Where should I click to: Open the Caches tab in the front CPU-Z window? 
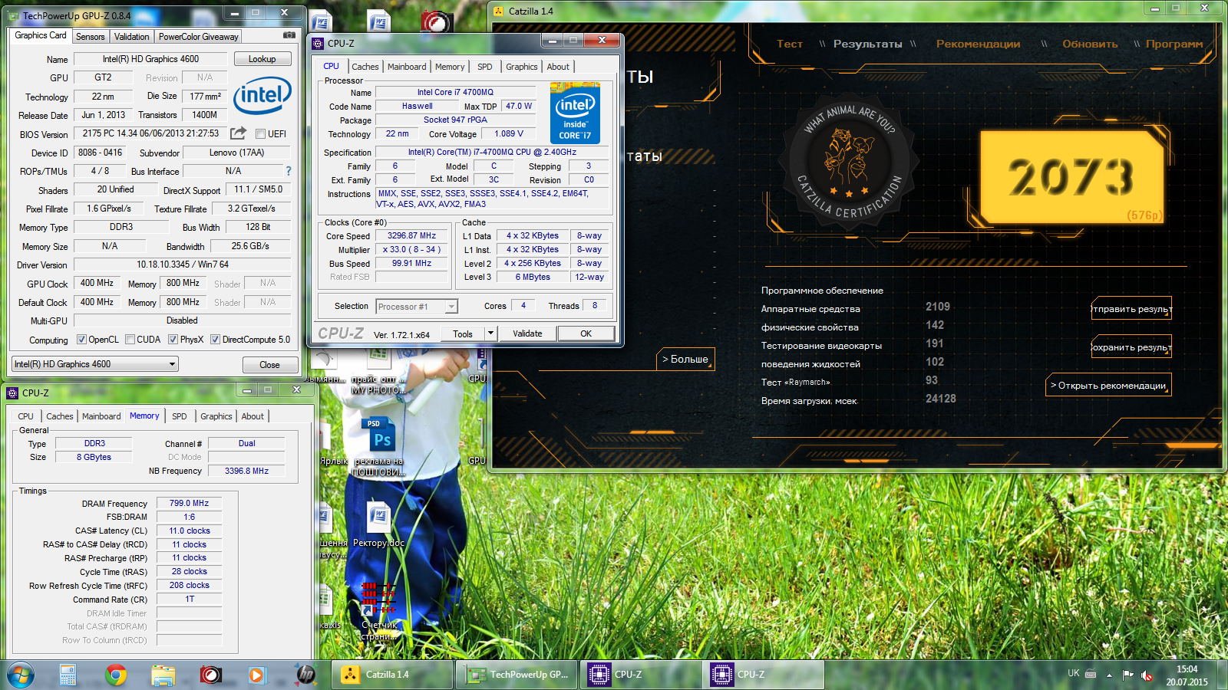click(x=365, y=67)
